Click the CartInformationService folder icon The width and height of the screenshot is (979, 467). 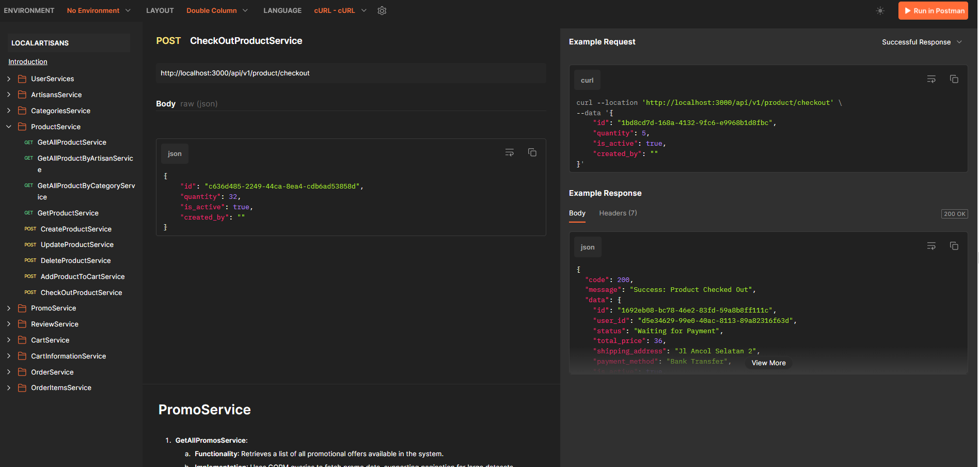22,356
